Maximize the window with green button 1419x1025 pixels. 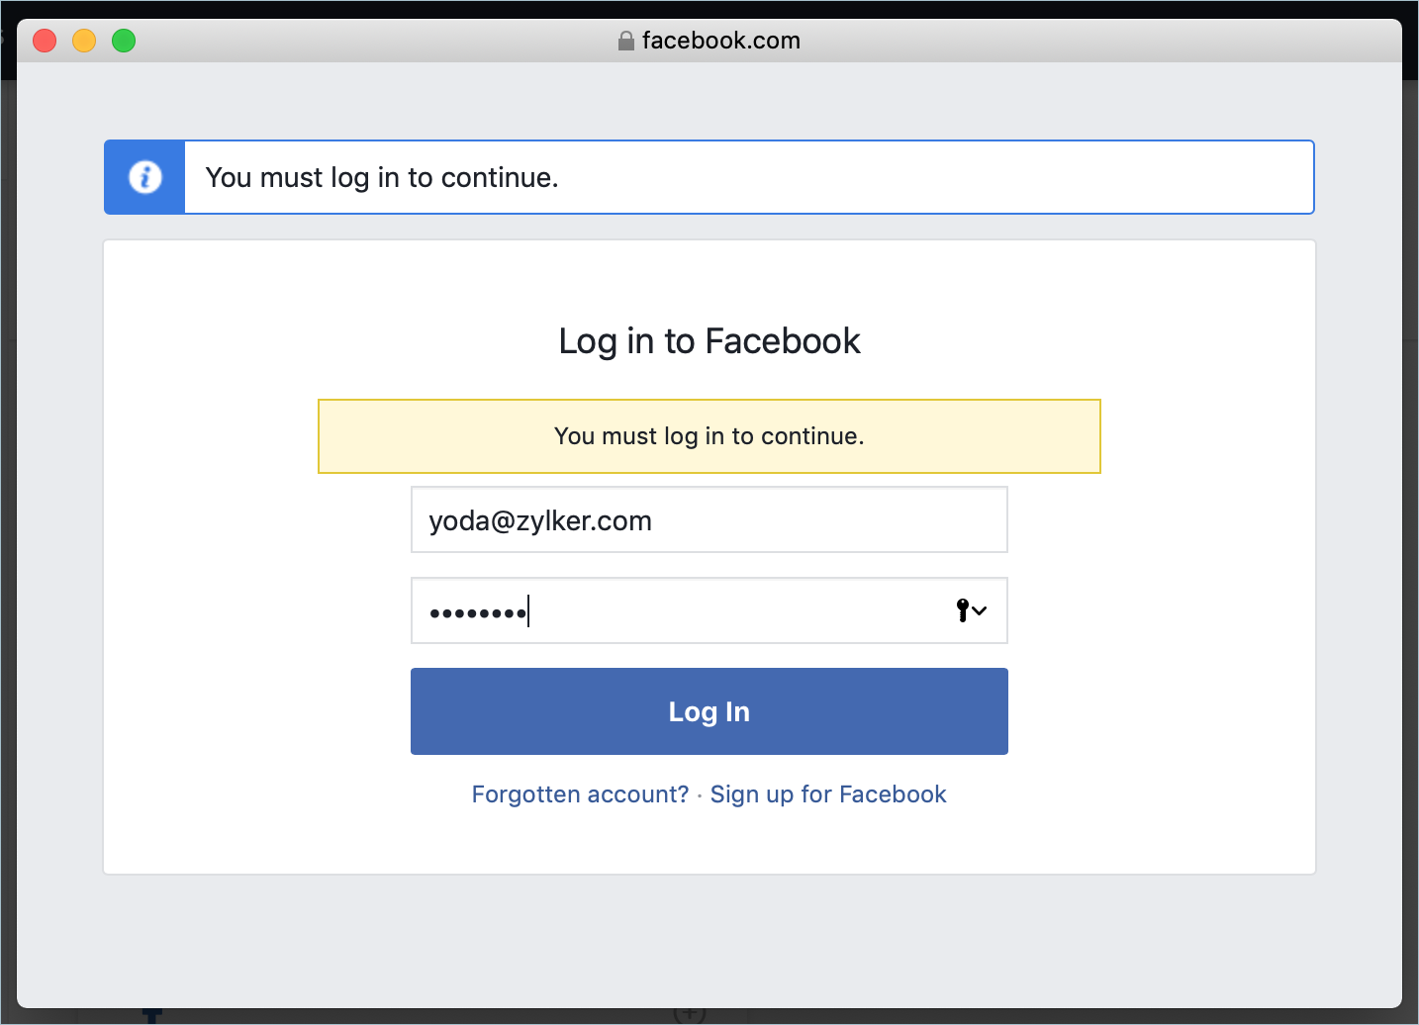[124, 41]
